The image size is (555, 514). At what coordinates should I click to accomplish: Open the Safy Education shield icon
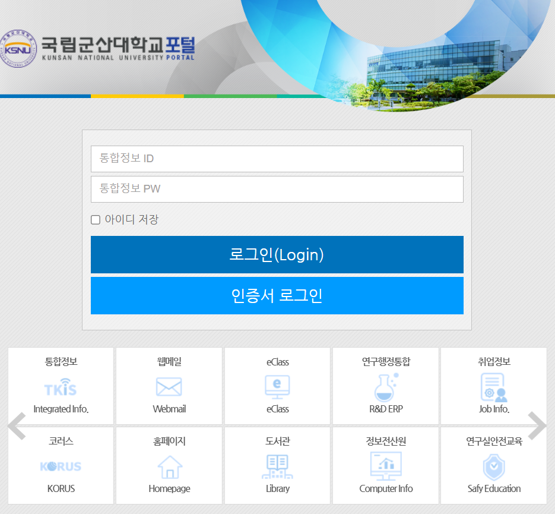tap(494, 467)
